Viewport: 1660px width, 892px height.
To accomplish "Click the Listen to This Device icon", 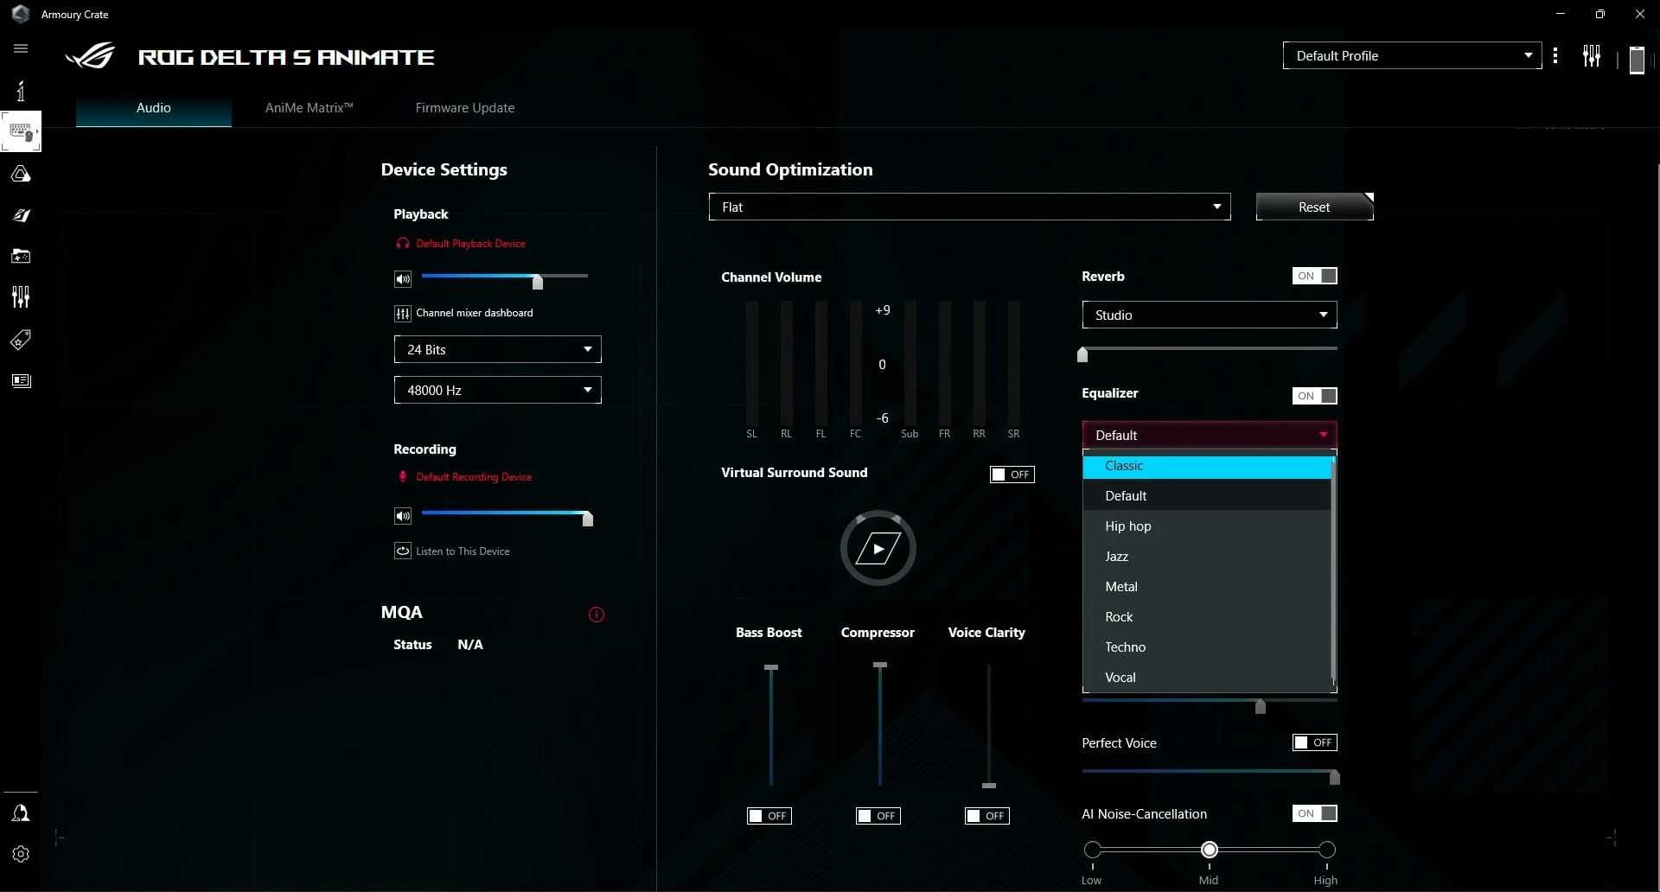I will click(x=403, y=551).
